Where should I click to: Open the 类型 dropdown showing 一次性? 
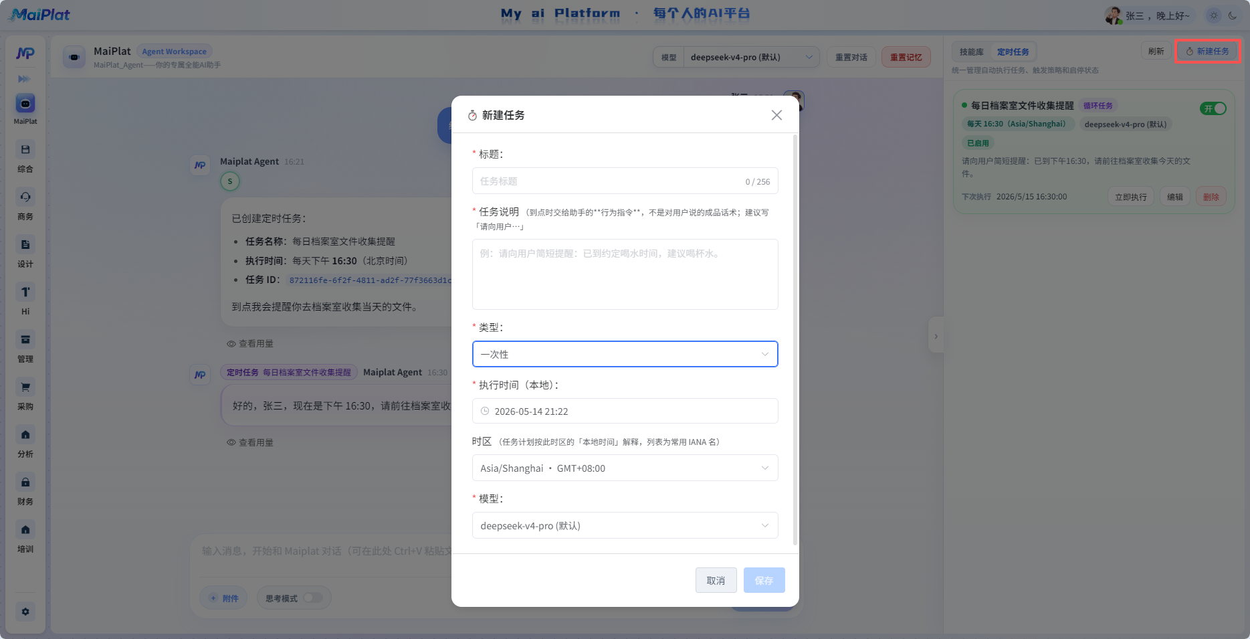(x=625, y=354)
